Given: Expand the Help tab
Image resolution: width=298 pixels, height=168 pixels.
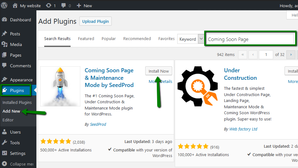Looking at the screenshot, I should tap(292, 15).
